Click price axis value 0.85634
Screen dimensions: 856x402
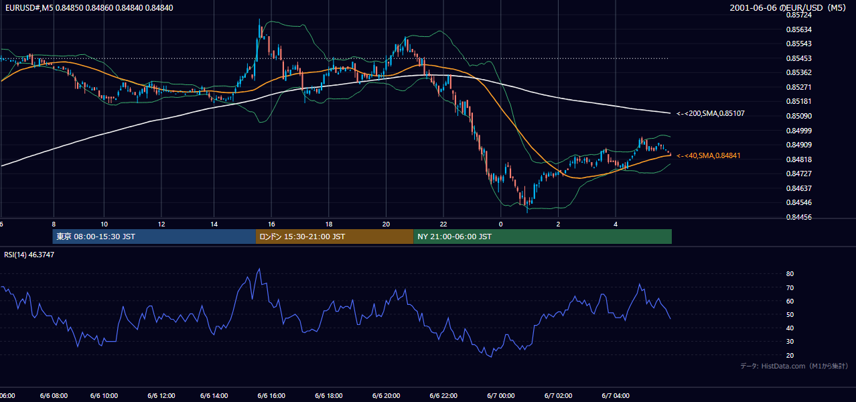pos(798,29)
